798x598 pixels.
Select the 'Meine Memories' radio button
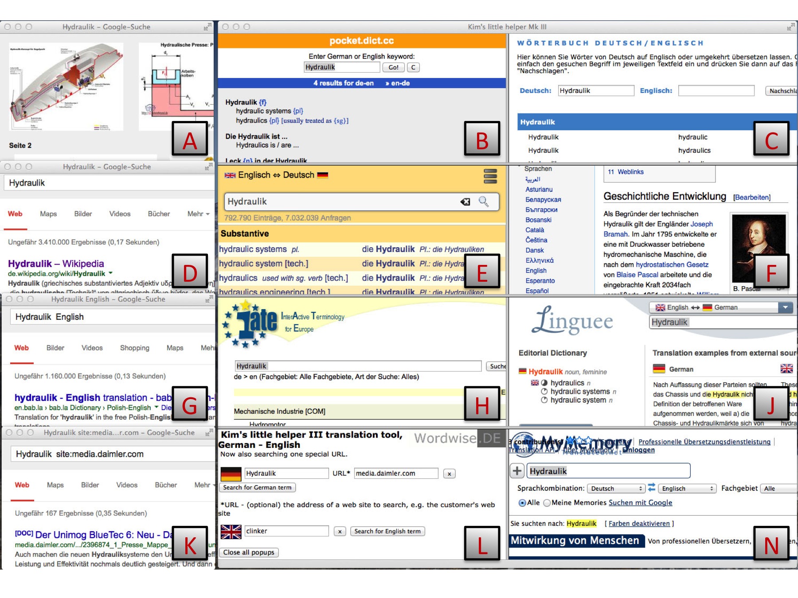pyautogui.click(x=547, y=503)
